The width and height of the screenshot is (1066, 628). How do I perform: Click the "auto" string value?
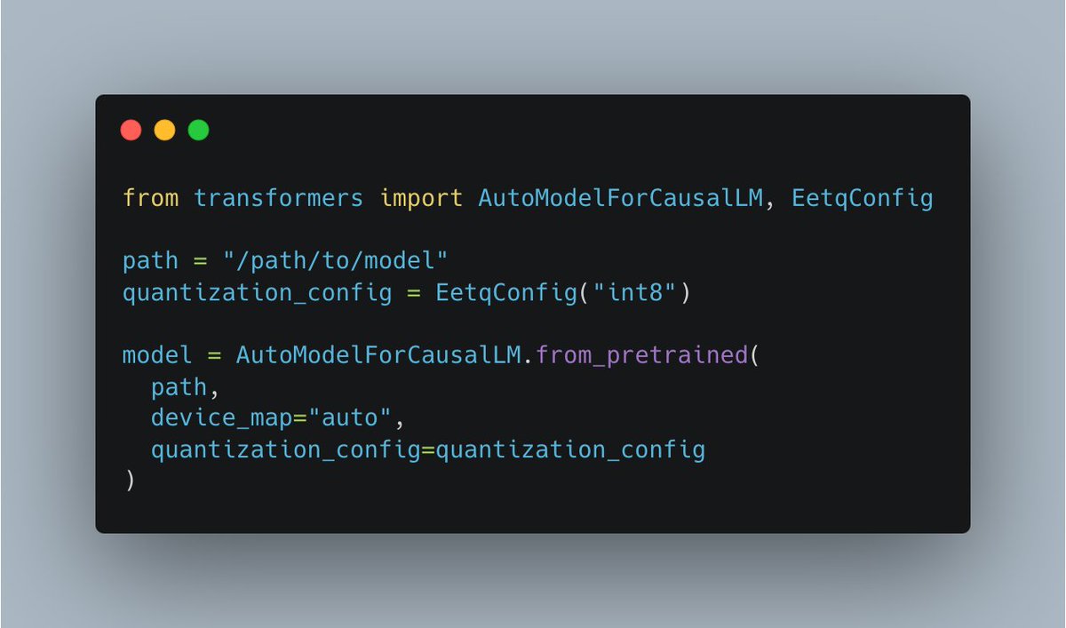click(x=349, y=417)
